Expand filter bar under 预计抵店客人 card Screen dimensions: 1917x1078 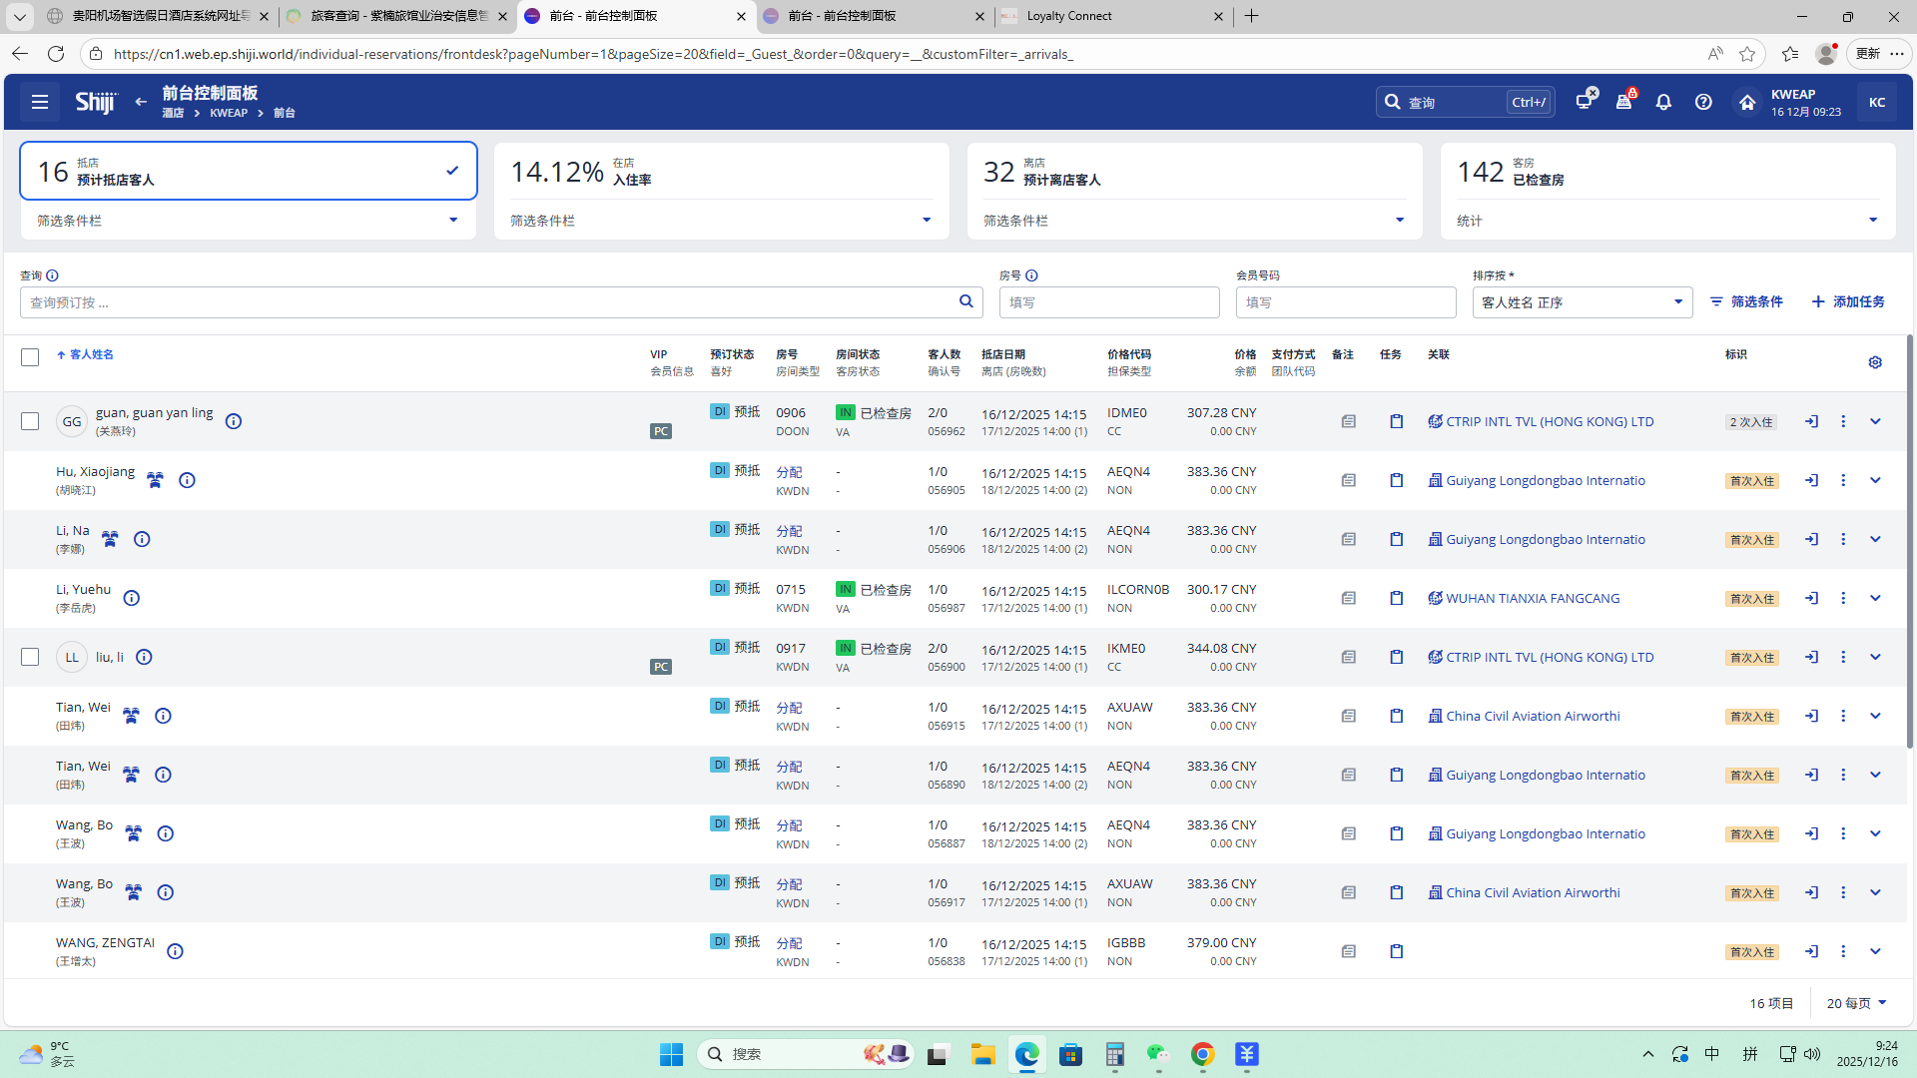(452, 221)
